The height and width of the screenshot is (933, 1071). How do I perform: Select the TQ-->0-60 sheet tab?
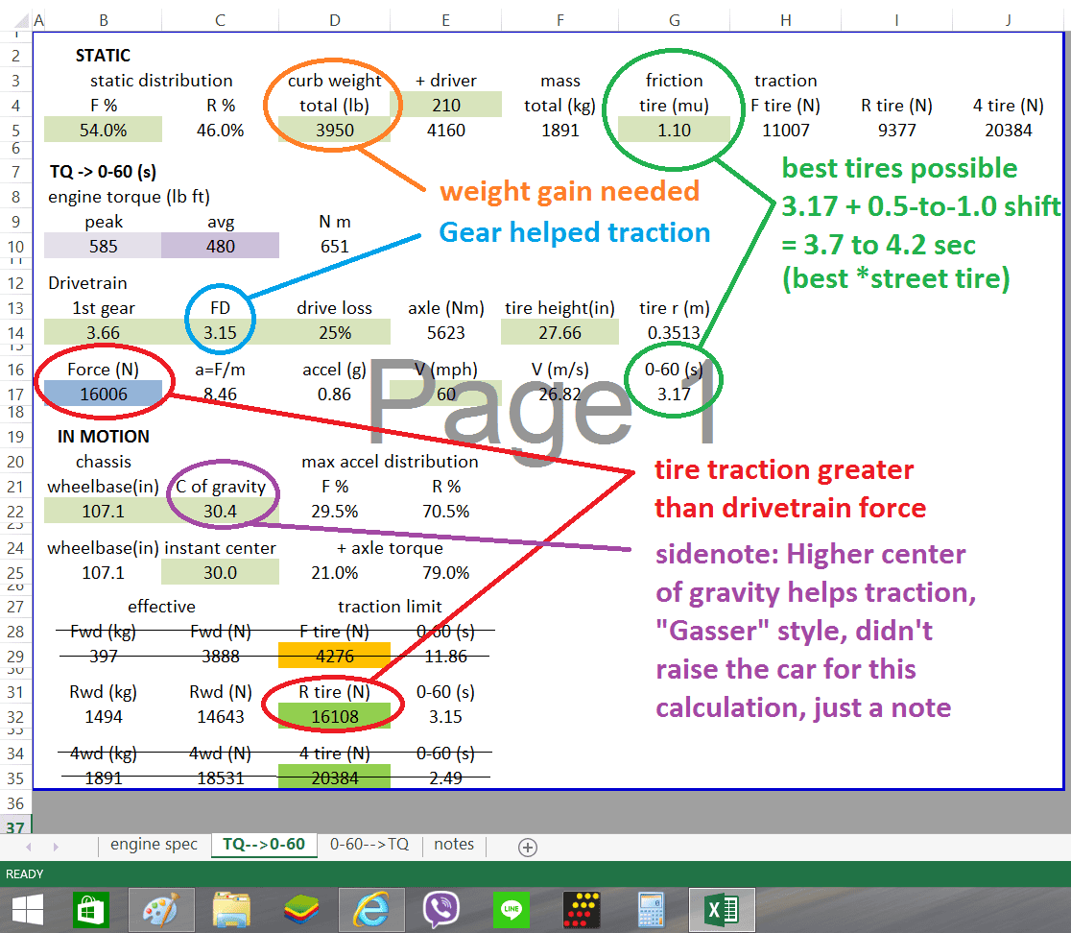click(x=264, y=844)
